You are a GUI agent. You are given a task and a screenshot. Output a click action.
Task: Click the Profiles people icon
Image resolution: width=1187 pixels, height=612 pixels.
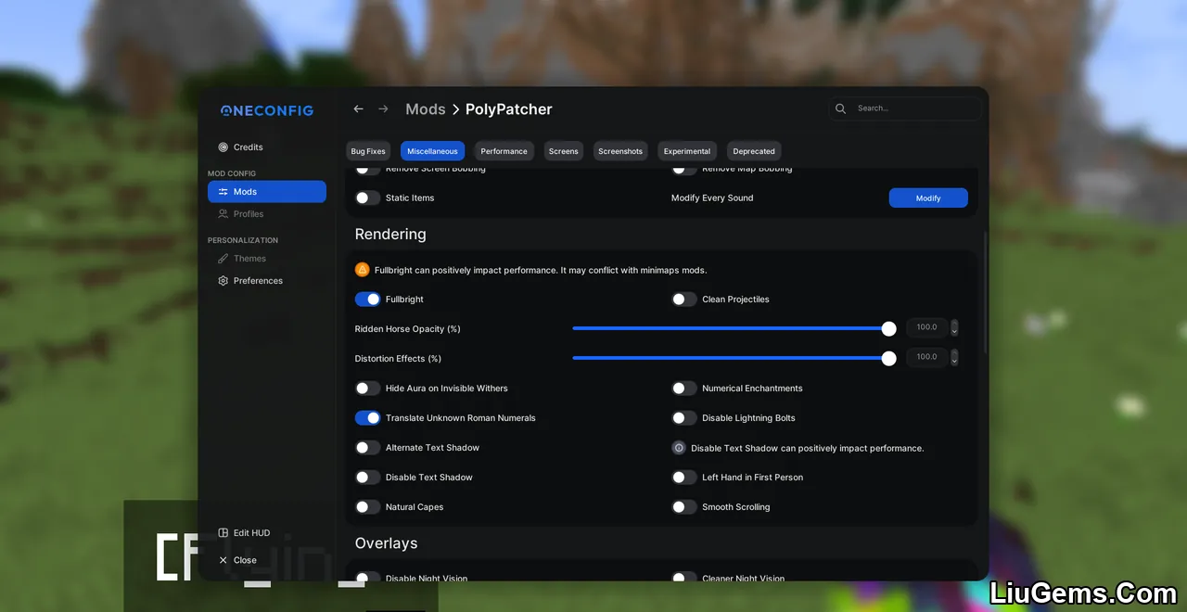coord(223,214)
